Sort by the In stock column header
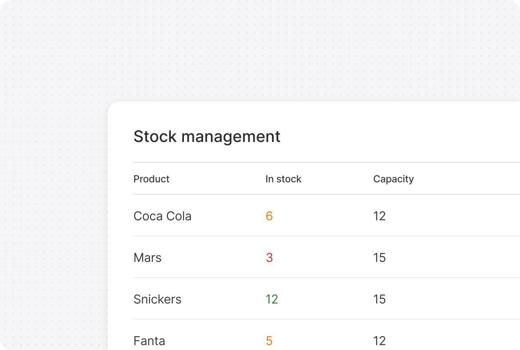 pyautogui.click(x=283, y=179)
